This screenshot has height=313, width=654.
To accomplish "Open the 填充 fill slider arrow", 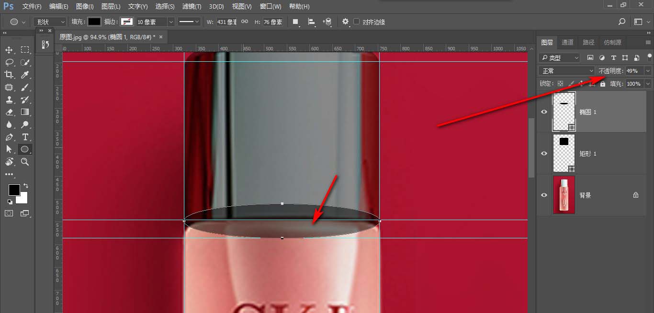I will 648,83.
